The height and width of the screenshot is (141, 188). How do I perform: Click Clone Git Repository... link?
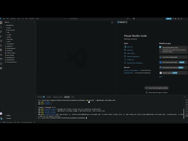tap(133, 56)
